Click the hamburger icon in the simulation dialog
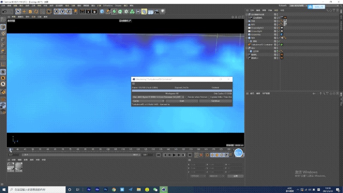This screenshot has height=193, width=343. tap(133, 84)
